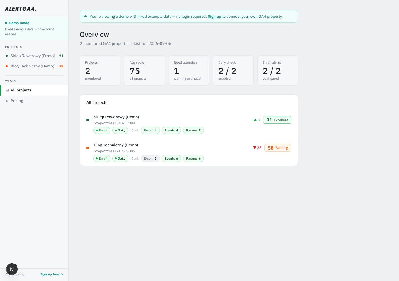Select Blog Techniczny (Demo) in sidebar projects
The width and height of the screenshot is (399, 281).
(34, 66)
